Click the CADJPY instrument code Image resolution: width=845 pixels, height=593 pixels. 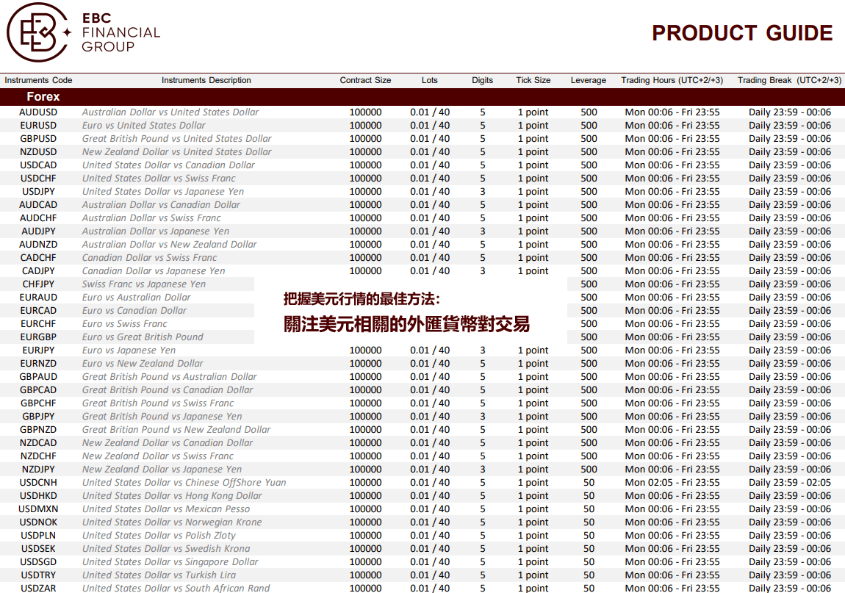(x=38, y=270)
